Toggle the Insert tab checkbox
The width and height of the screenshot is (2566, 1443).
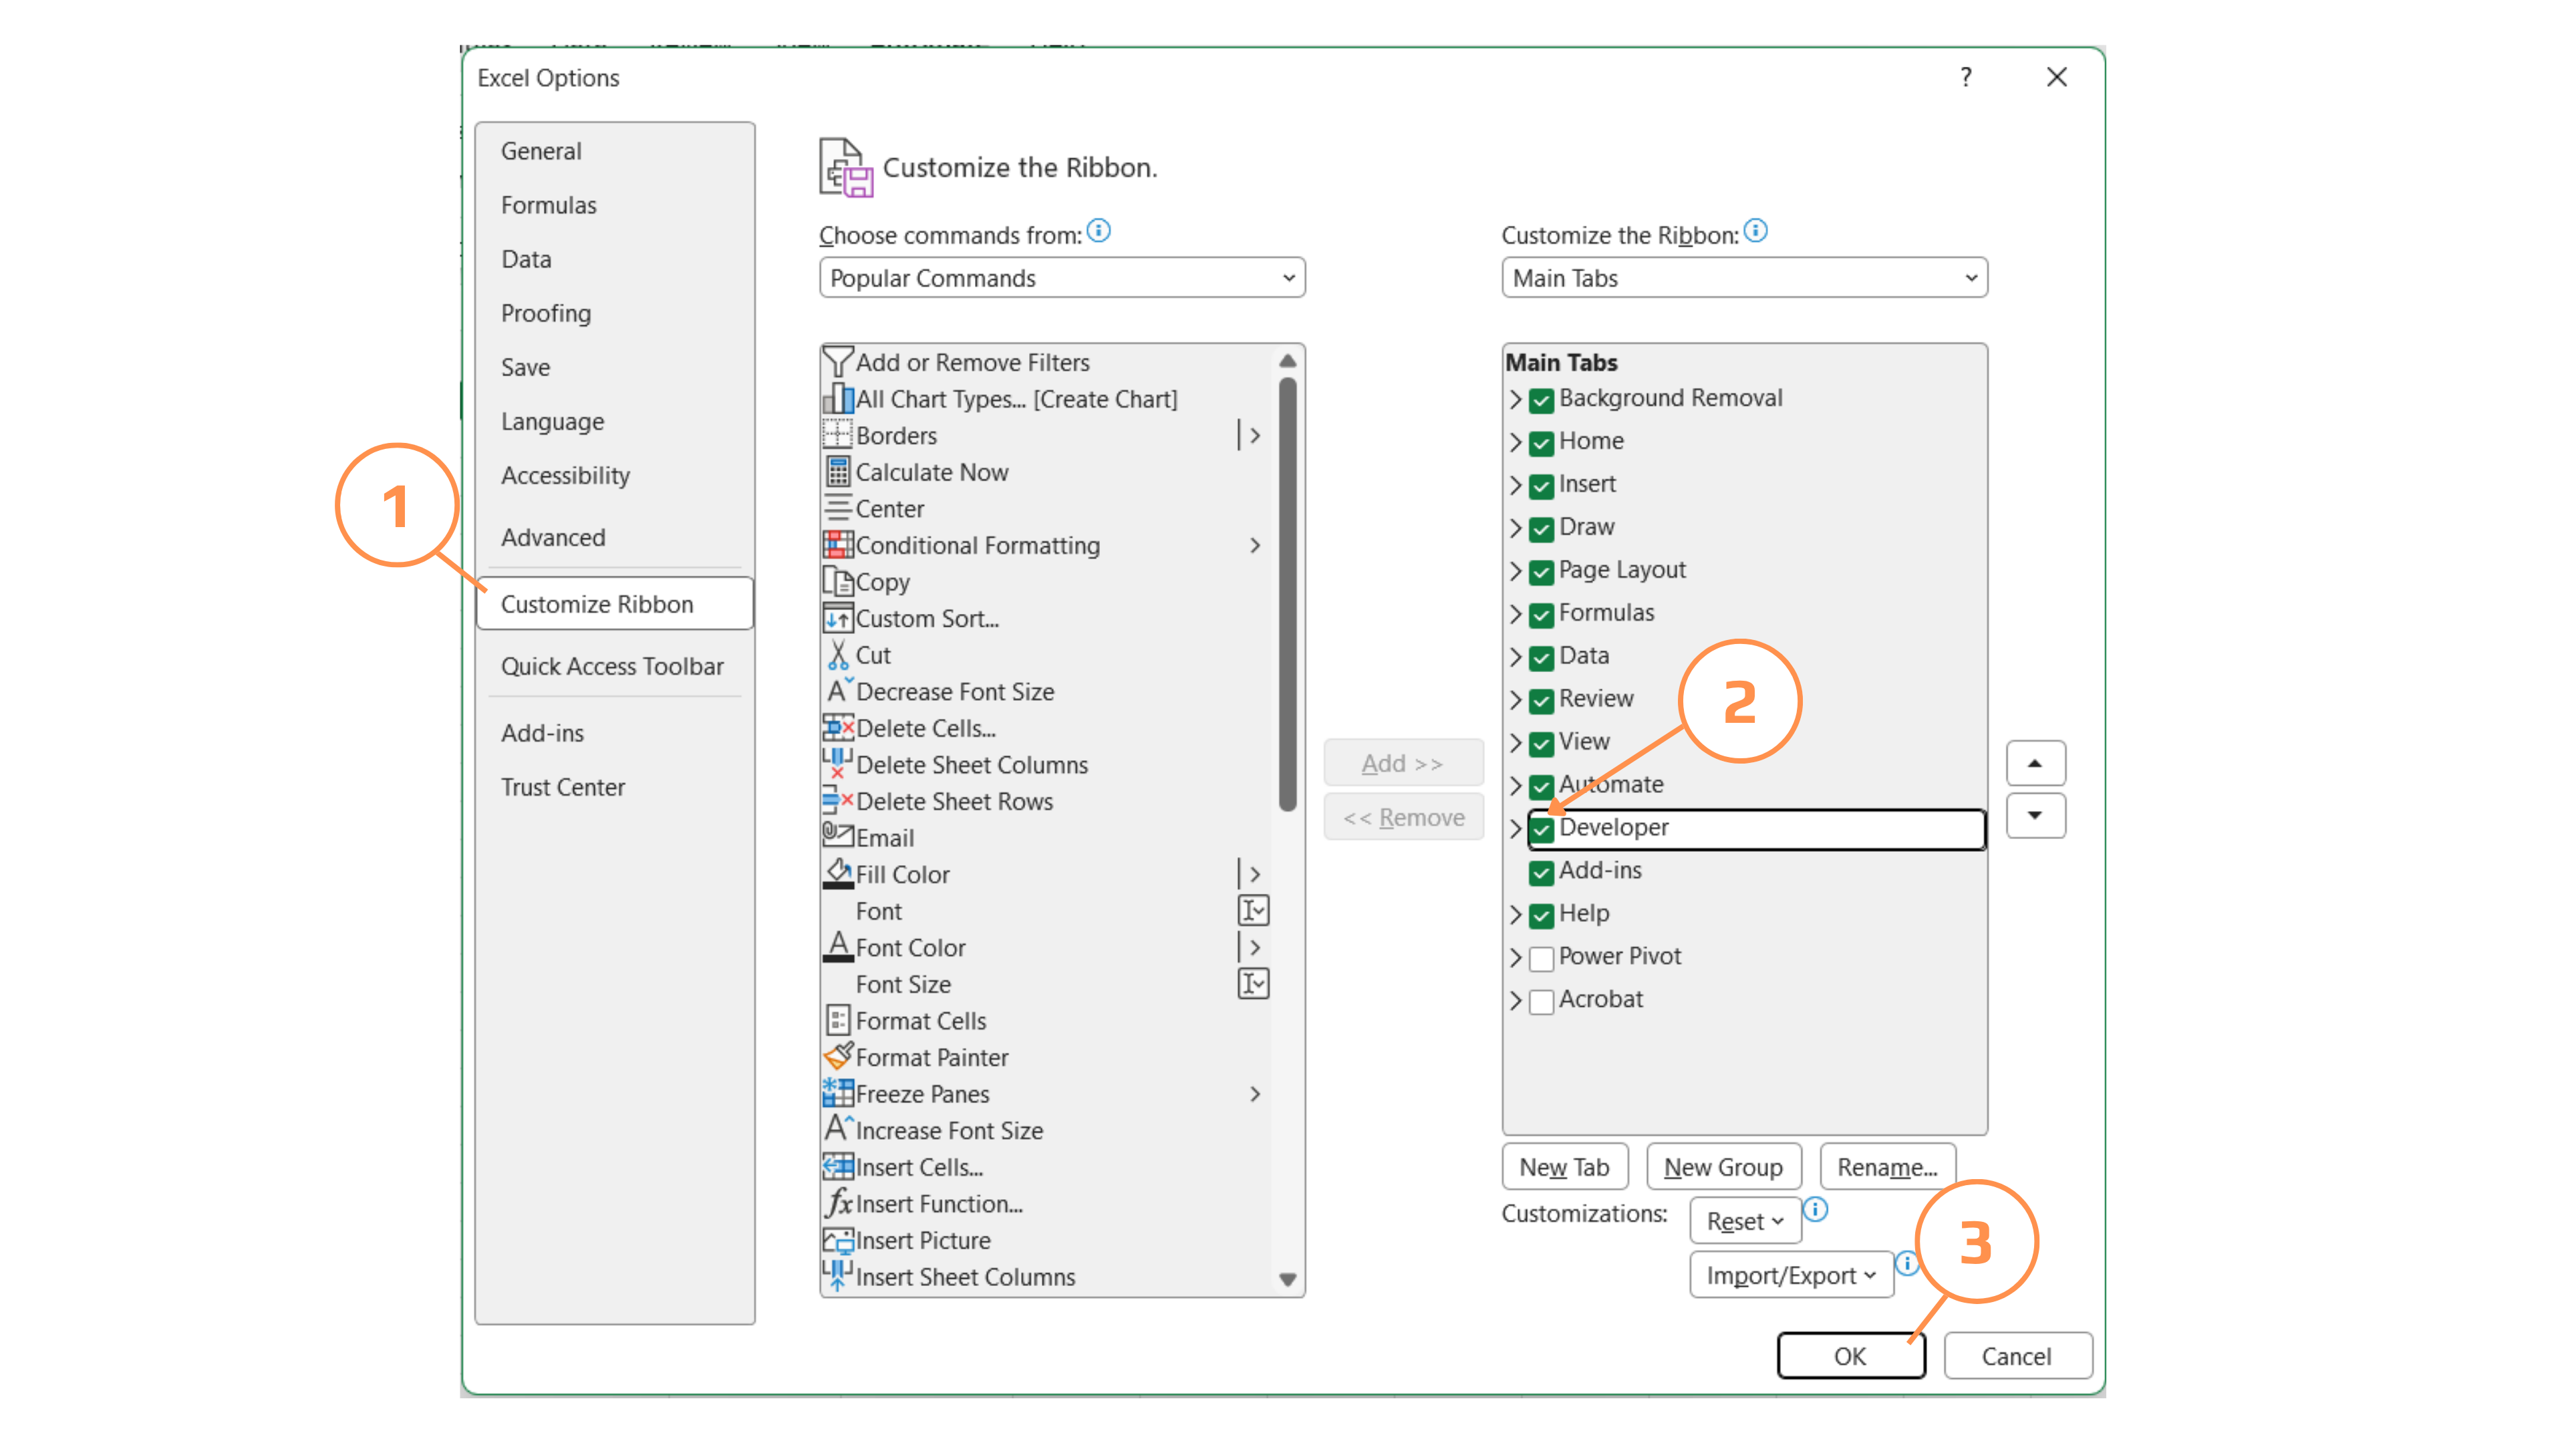click(x=1541, y=486)
